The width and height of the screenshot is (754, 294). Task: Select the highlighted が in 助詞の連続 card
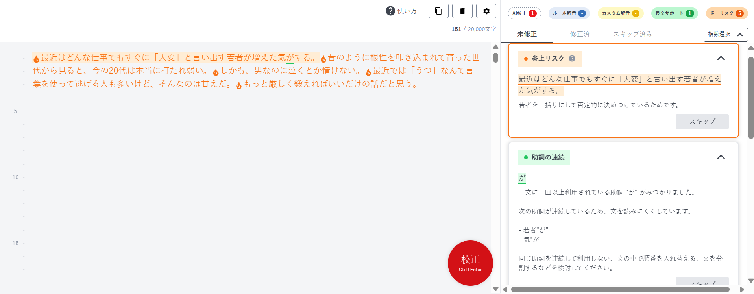click(x=522, y=178)
